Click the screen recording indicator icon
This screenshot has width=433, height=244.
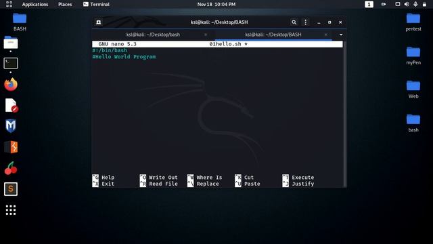pyautogui.click(x=384, y=4)
